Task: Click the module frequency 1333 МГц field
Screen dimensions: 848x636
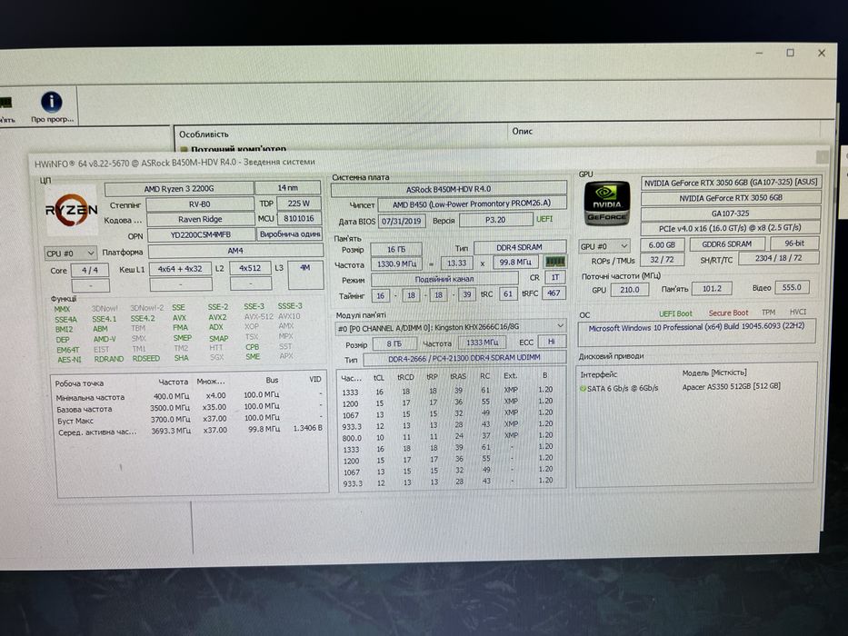Action: tap(482, 343)
